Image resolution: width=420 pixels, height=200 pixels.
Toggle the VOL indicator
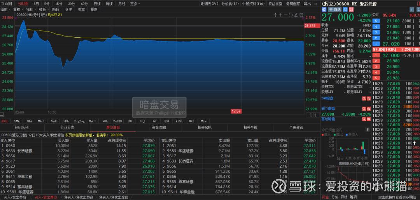coord(105,121)
